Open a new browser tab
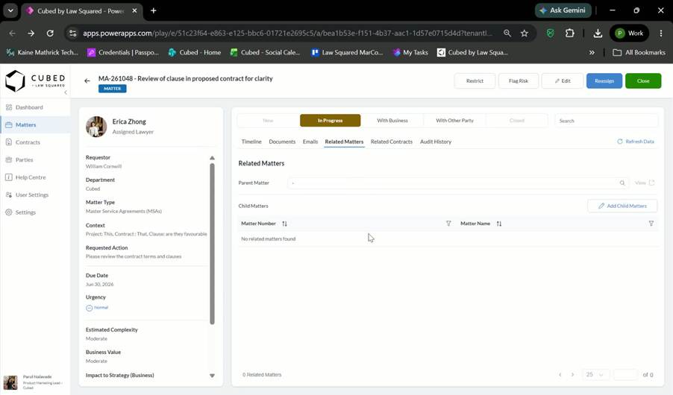Image resolution: width=673 pixels, height=395 pixels. (153, 10)
